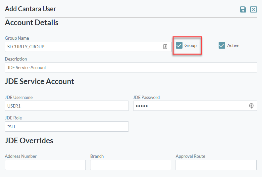262x177 pixels.
Task: Click the contact card icon in Group Name field
Action: click(x=165, y=47)
